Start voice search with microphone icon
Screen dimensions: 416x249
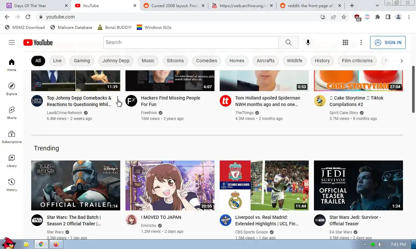308,42
